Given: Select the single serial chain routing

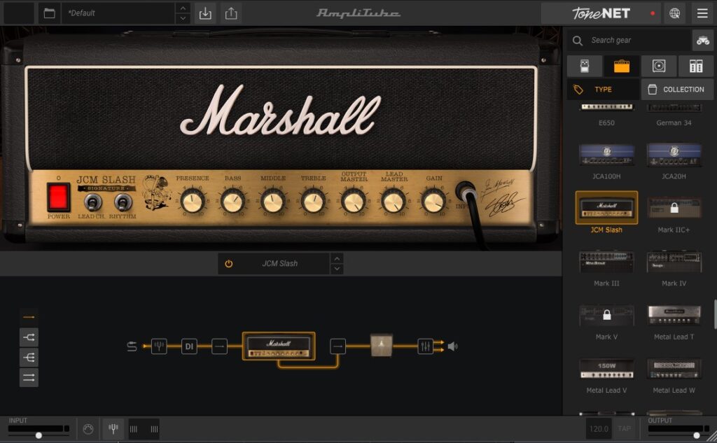Looking at the screenshot, I should [29, 317].
